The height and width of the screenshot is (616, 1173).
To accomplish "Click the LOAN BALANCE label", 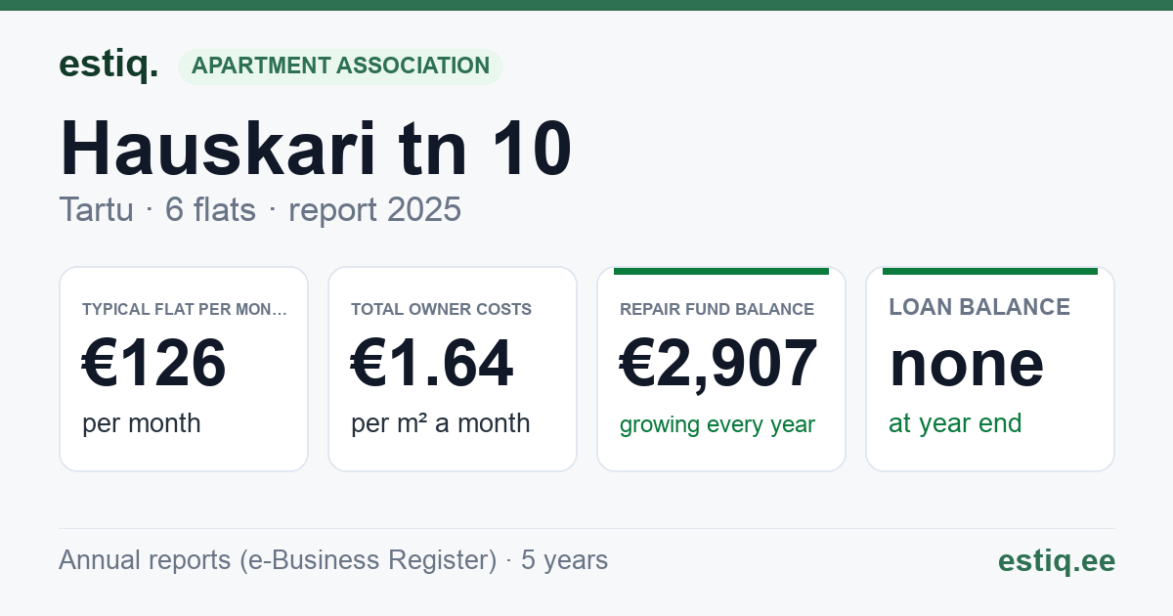I will pyautogui.click(x=979, y=307).
